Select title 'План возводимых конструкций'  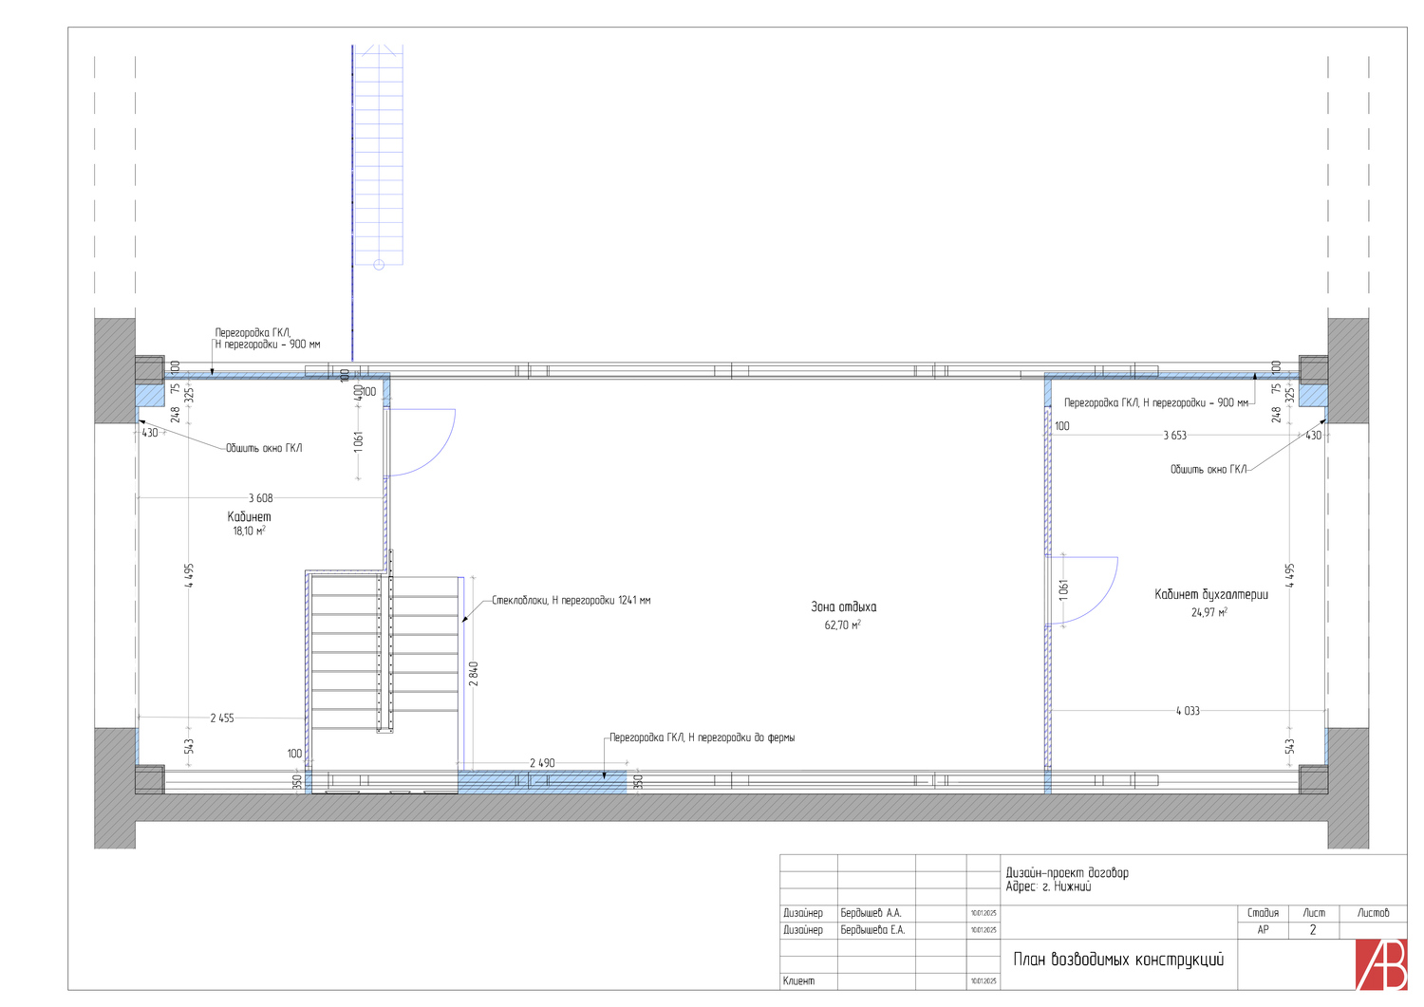(x=1118, y=960)
